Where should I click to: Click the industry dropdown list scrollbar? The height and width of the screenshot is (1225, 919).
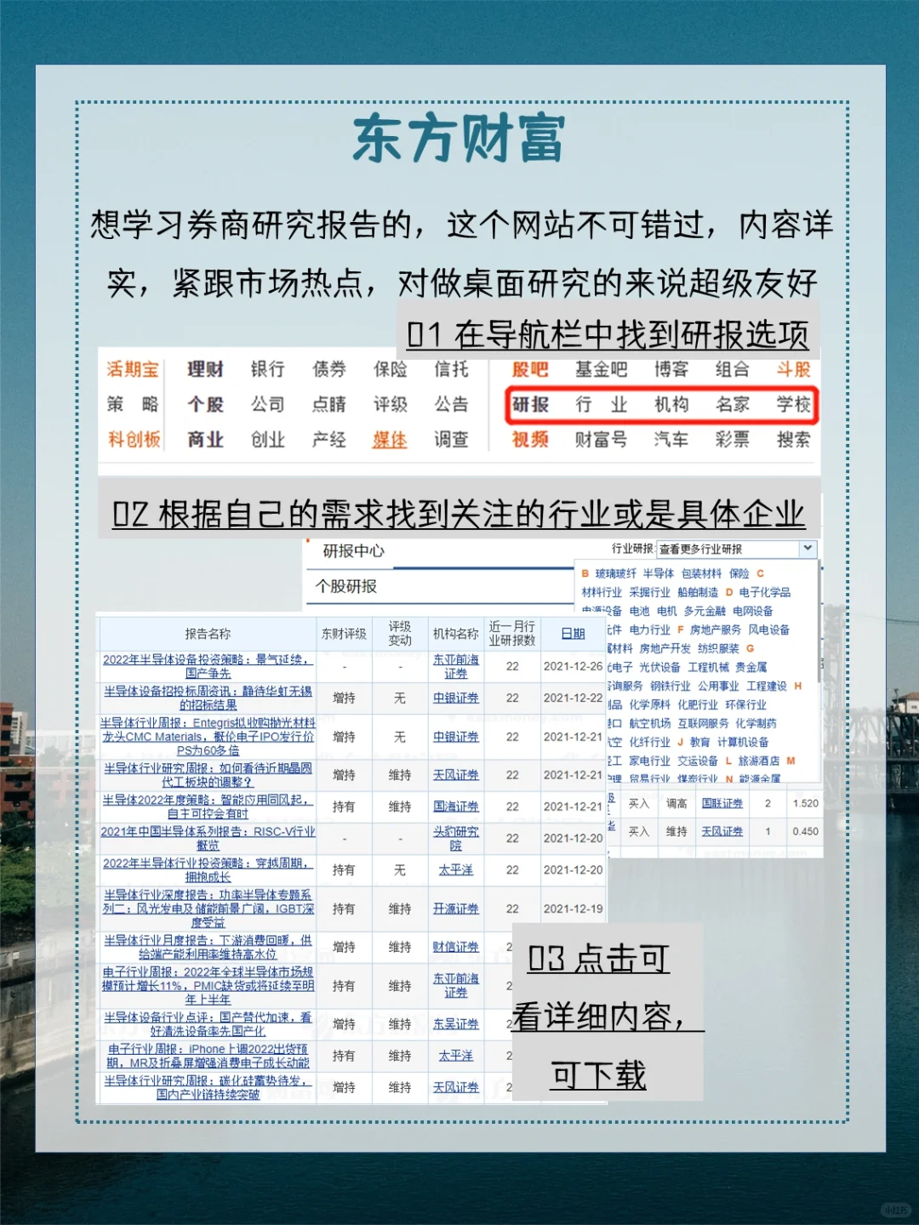pos(820,621)
